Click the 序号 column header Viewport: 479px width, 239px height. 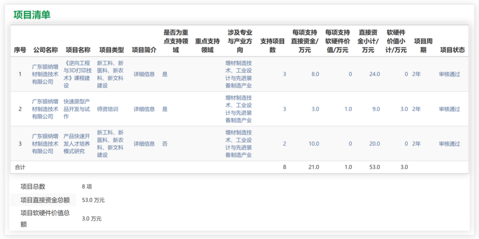point(20,50)
